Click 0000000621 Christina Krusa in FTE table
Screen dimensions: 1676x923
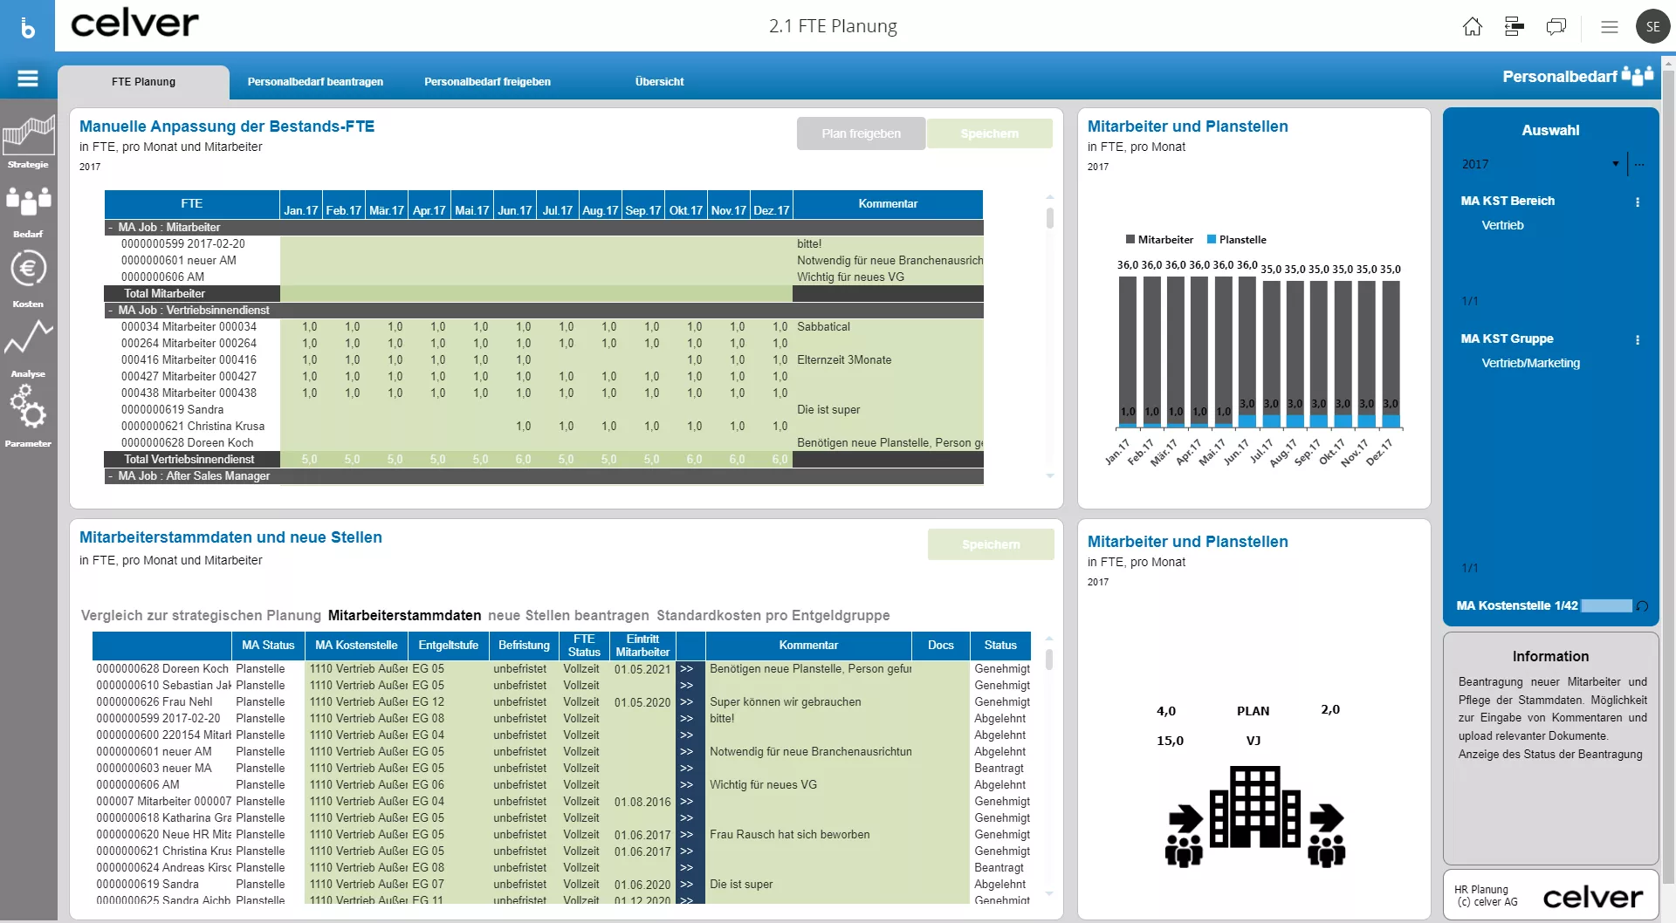[193, 427]
